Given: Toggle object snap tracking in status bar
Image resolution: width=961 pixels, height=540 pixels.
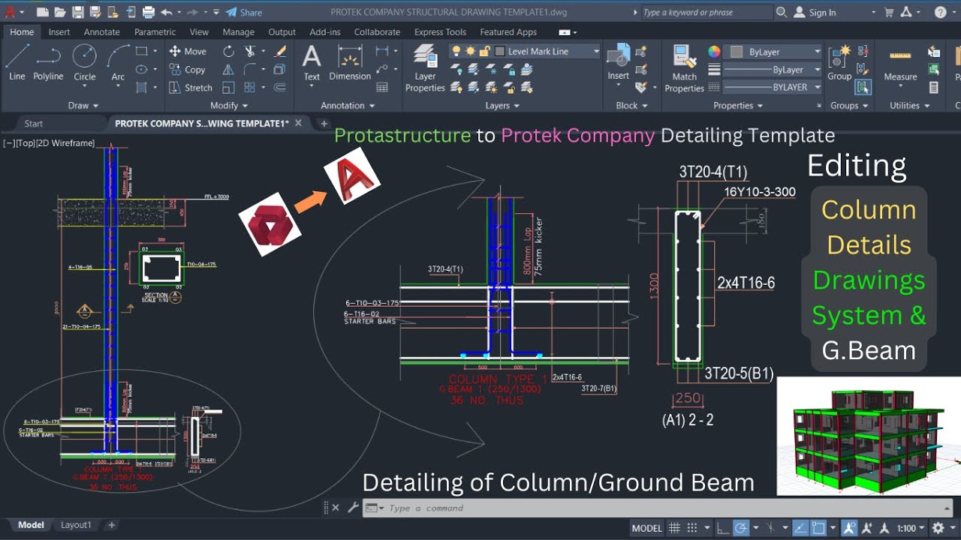Looking at the screenshot, I should pyautogui.click(x=800, y=528).
